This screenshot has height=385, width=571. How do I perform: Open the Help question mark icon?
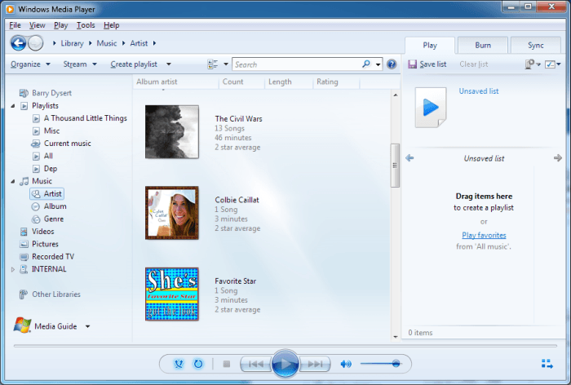392,64
